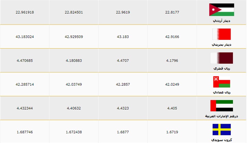Image resolution: width=247 pixels, height=143 pixels.
Task: Select the 4.40632 rate cell
Action: coord(74,108)
